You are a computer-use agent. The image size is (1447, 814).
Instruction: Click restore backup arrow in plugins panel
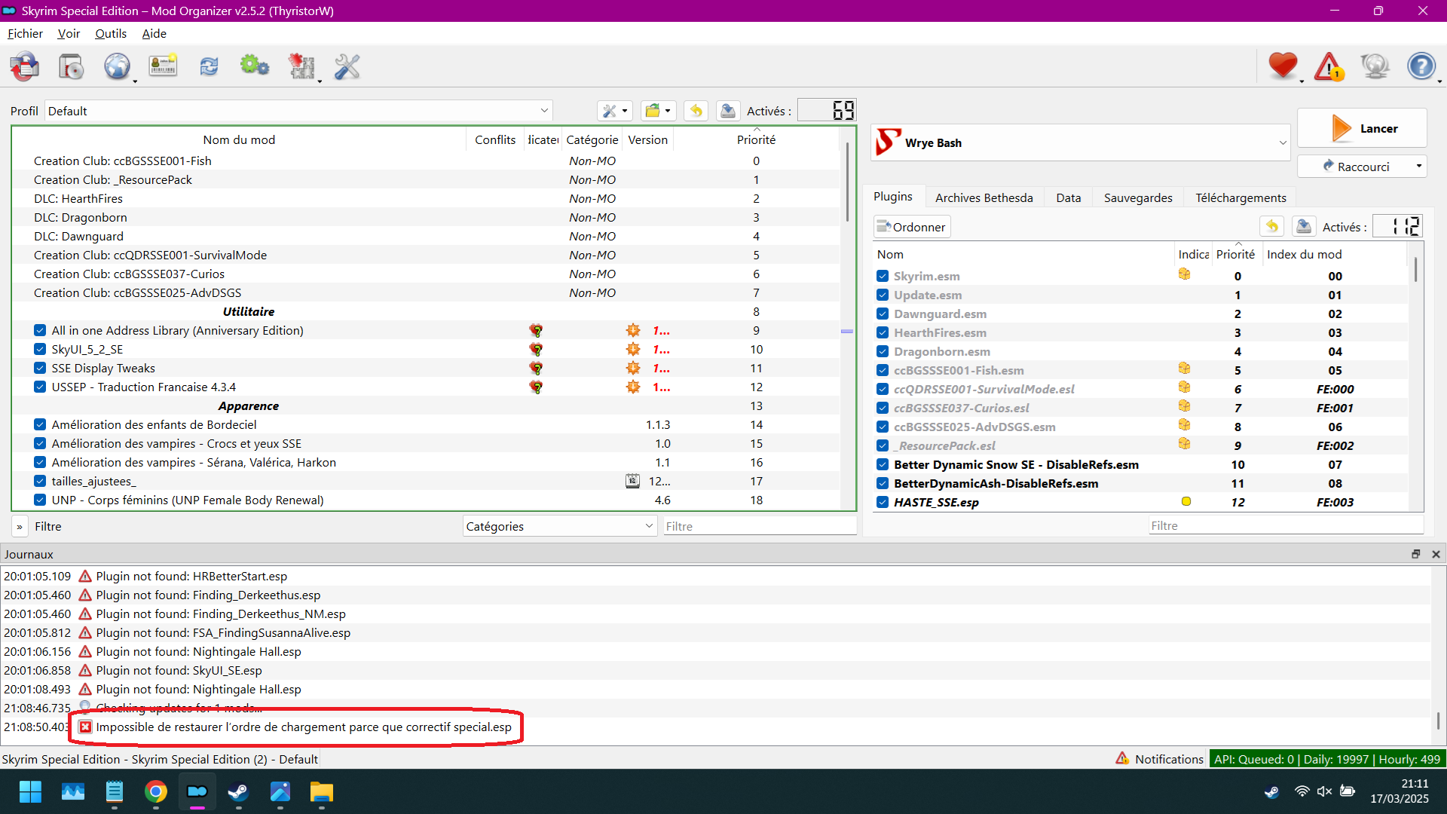1272,226
